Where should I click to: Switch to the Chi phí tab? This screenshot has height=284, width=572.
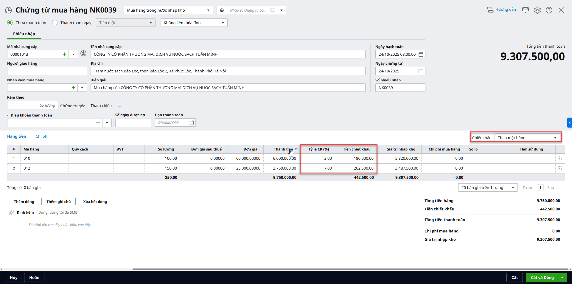[42, 136]
